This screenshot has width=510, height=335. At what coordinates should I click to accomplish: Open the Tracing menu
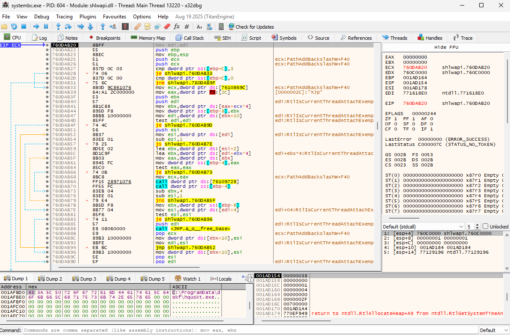pyautogui.click(x=64, y=17)
